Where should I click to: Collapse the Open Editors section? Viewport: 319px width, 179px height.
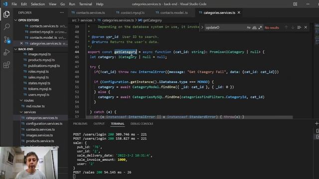tap(15, 20)
